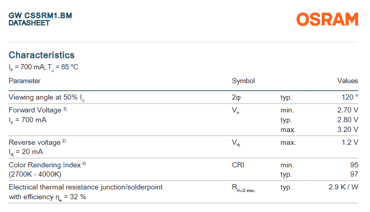Click the 2.9 K / W thermal resistance value
This screenshot has width=370, height=212.
point(343,187)
